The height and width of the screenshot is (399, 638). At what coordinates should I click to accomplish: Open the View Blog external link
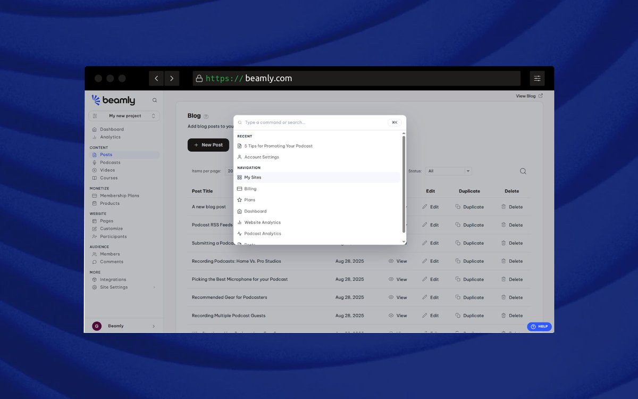tap(530, 96)
